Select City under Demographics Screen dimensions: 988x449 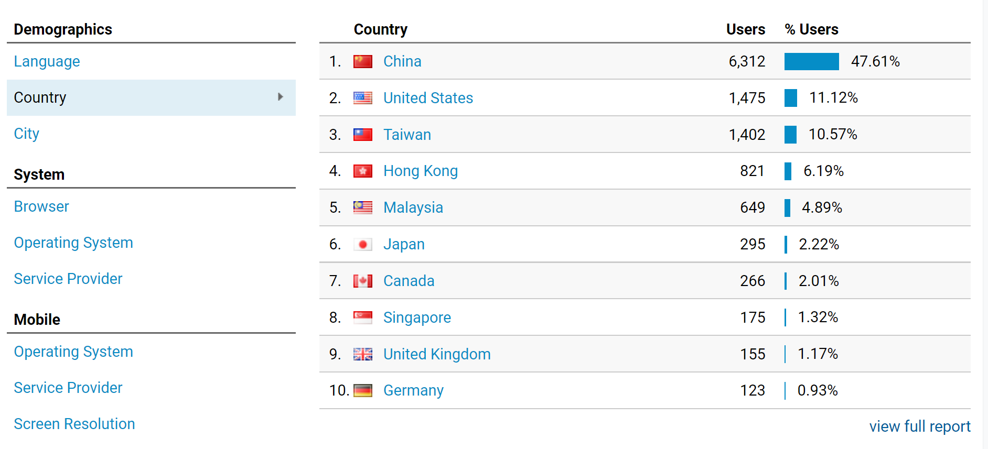coord(26,134)
